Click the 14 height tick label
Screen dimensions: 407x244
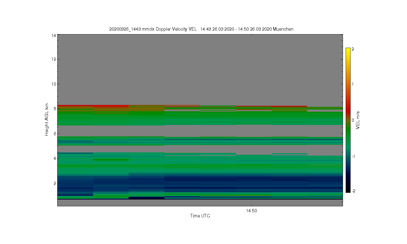(x=54, y=36)
